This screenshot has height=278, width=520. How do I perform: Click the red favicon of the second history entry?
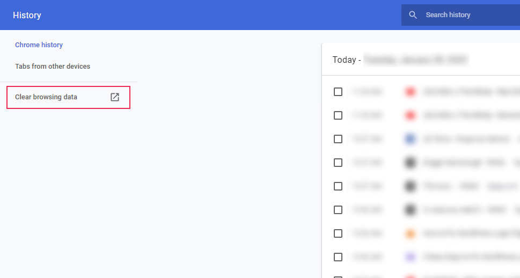411,115
